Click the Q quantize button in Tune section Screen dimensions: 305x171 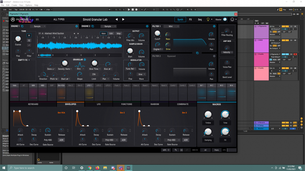(29, 40)
